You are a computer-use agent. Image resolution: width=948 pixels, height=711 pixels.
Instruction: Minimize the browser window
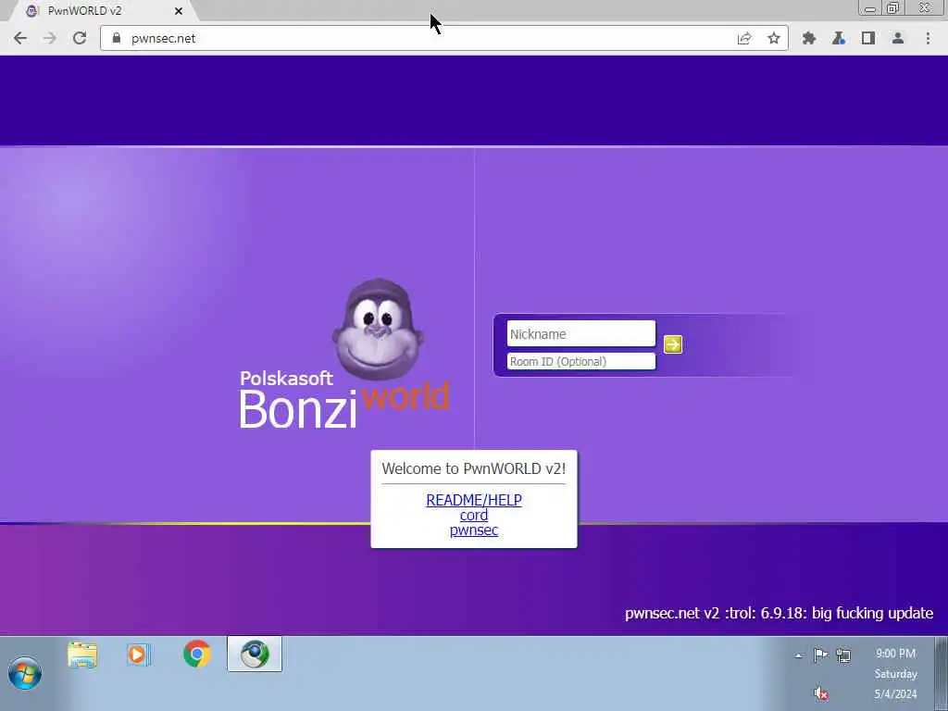(870, 8)
